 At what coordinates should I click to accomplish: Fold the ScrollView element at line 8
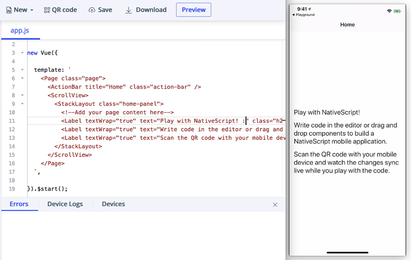(22, 95)
